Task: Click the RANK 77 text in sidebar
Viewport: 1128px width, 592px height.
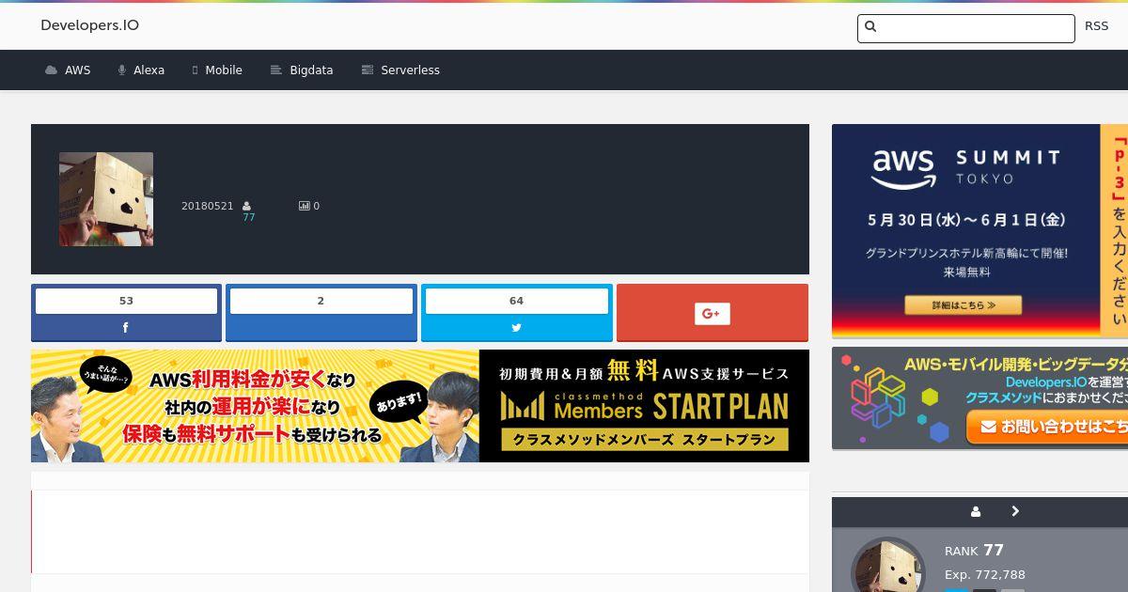Action: (974, 551)
